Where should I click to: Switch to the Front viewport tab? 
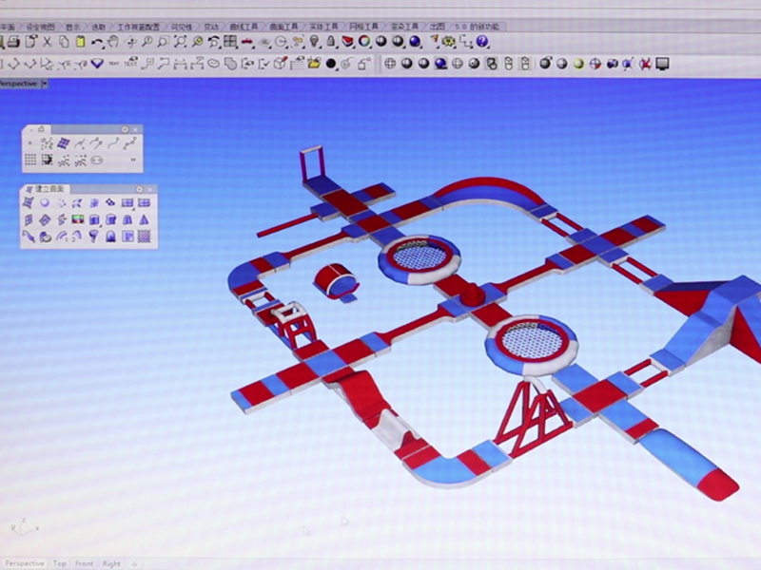coord(85,563)
